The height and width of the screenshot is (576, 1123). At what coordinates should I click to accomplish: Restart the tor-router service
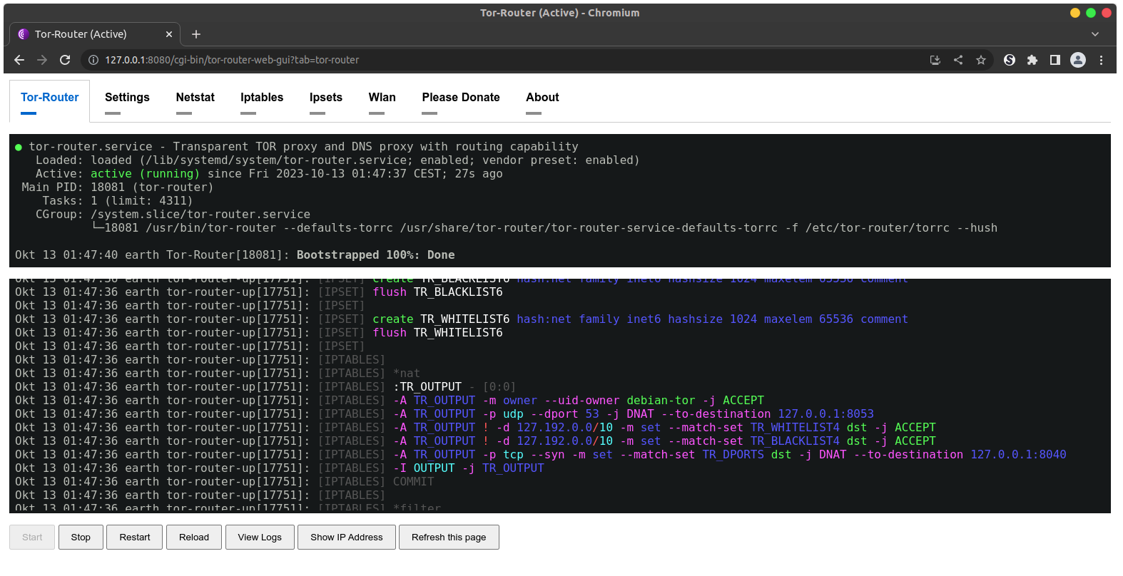135,538
